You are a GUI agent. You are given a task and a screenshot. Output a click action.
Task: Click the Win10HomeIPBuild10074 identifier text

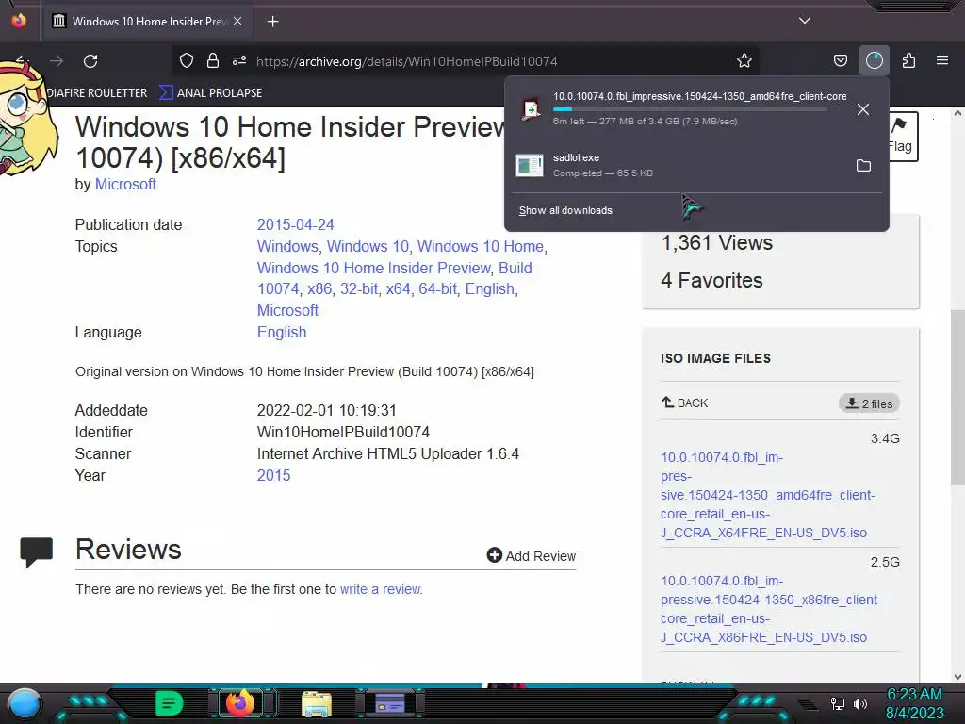point(343,432)
